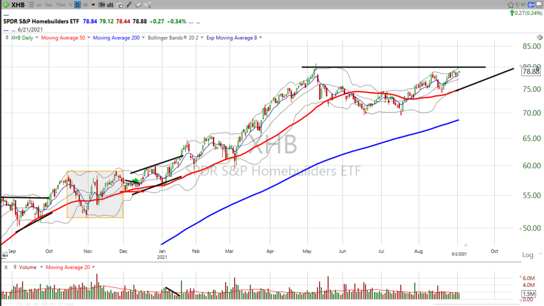Click the scroll-left arrows near Sep
Image resolution: width=544 pixels, height=306 pixels.
point(5,256)
